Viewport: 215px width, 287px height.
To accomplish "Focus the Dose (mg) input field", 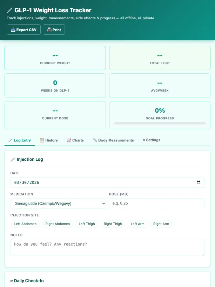I will (156, 203).
